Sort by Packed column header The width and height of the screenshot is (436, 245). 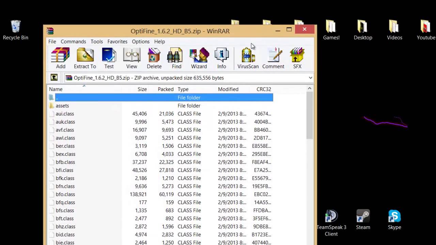coord(162,89)
